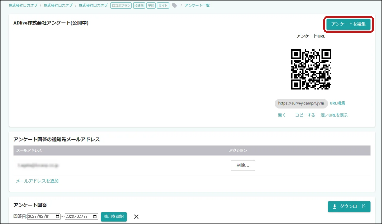382x224 pixels.
Task: Open the URL編集 link
Action: click(337, 103)
